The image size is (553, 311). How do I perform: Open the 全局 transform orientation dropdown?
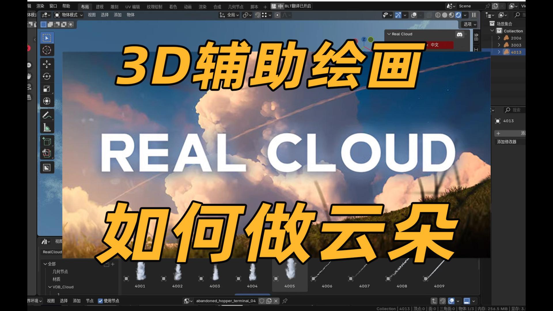230,15
